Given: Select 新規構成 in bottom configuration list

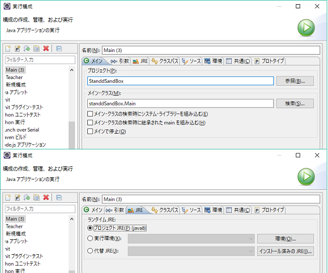Looking at the screenshot, I should pyautogui.click(x=16, y=233).
